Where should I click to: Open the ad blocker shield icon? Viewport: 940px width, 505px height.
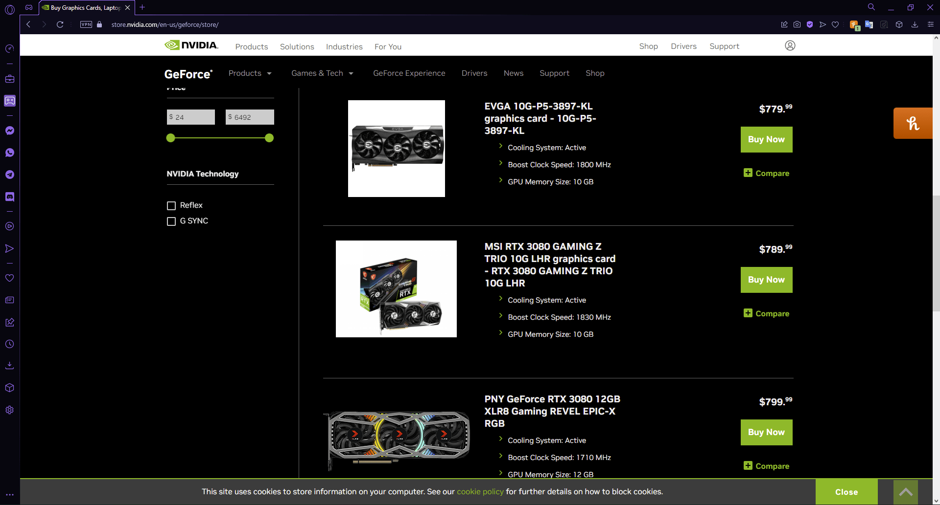coord(810,24)
